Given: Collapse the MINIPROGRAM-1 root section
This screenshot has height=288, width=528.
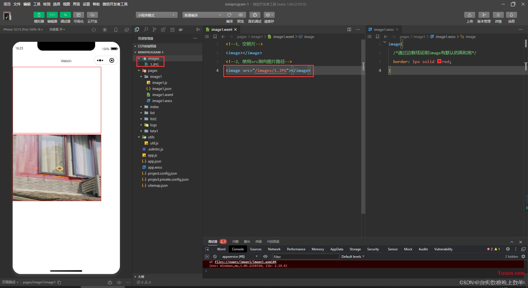Looking at the screenshot, I should coord(168,52).
